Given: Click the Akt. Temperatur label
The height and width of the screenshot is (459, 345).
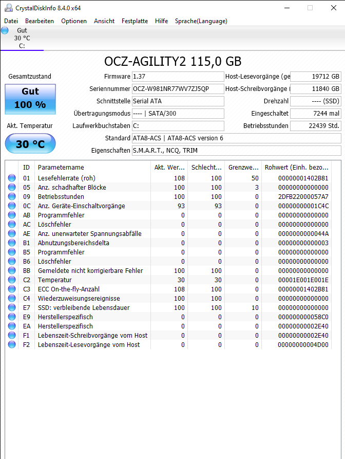Looking at the screenshot, I should point(30,126).
